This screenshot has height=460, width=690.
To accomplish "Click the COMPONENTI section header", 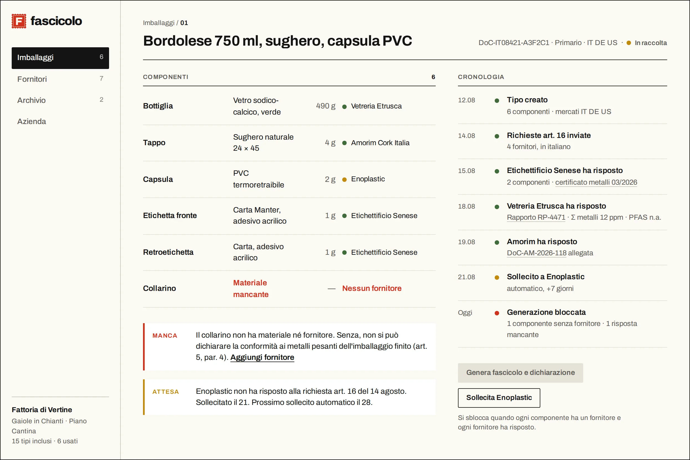I will [166, 77].
